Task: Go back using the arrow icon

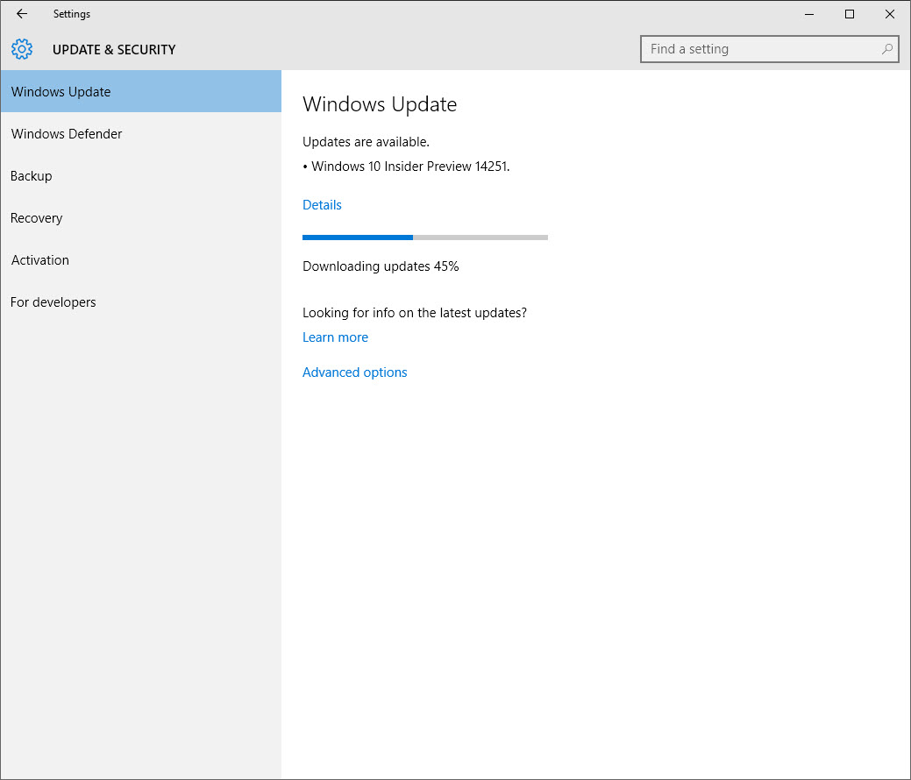Action: click(x=22, y=14)
